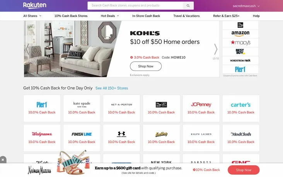Open the secretmaxcash account dropdown
Image resolution: width=283 pixels, height=177 pixels.
point(246,6)
